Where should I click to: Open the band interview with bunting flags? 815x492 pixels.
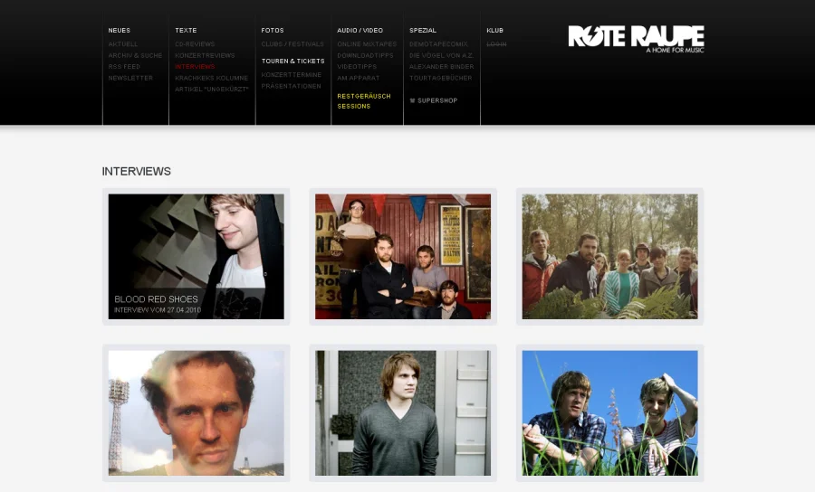[x=403, y=256]
